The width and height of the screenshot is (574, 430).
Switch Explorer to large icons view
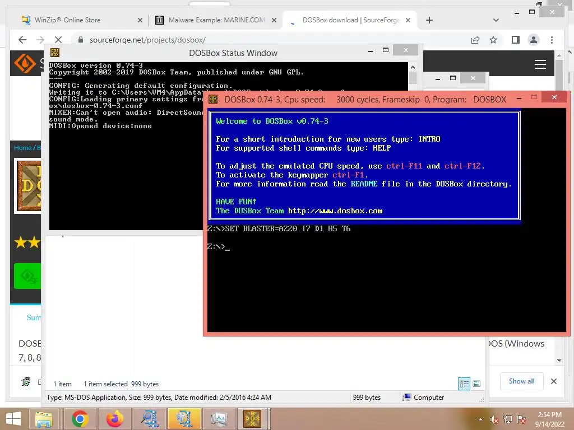pos(476,384)
